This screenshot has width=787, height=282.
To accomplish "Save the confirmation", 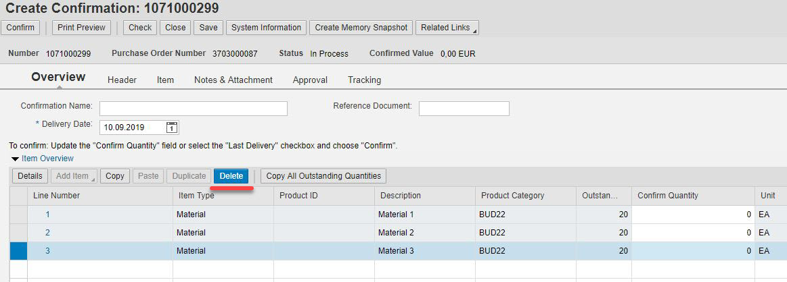I will 208,28.
